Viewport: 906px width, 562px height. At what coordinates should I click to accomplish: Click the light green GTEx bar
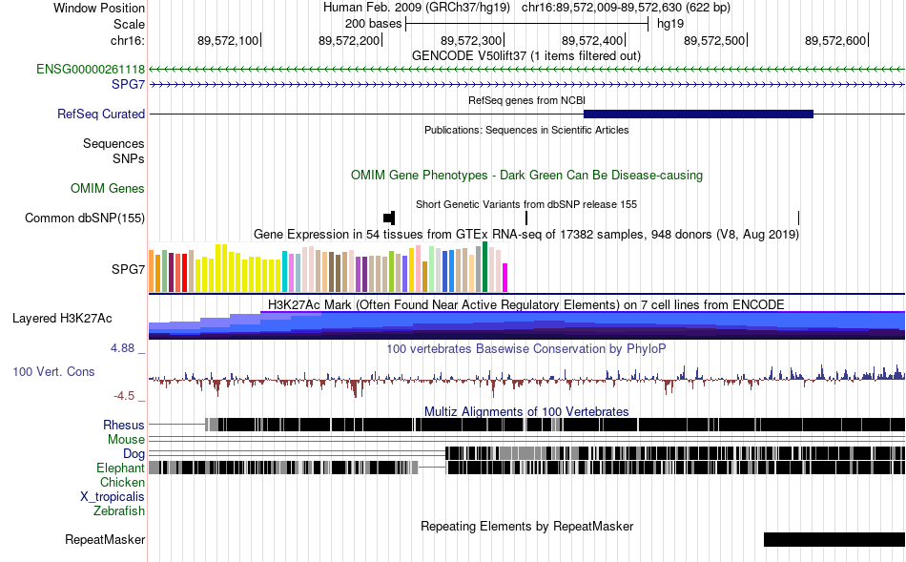click(432, 269)
